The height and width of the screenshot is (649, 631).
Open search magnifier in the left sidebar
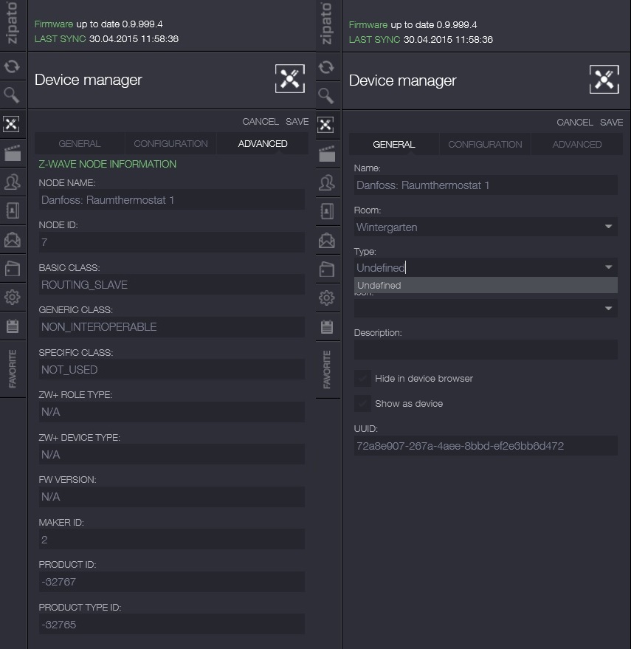click(12, 95)
